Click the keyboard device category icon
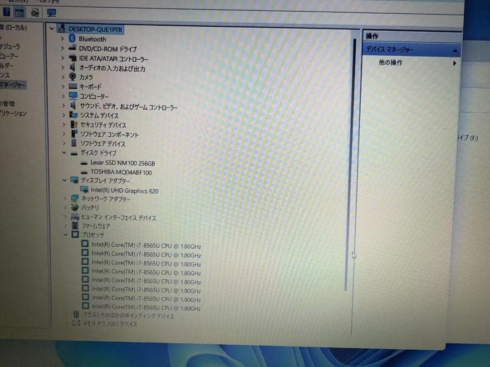The height and width of the screenshot is (367, 490). [x=72, y=87]
